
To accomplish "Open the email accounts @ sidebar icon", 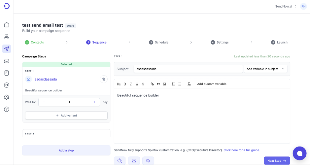I will (7, 85).
